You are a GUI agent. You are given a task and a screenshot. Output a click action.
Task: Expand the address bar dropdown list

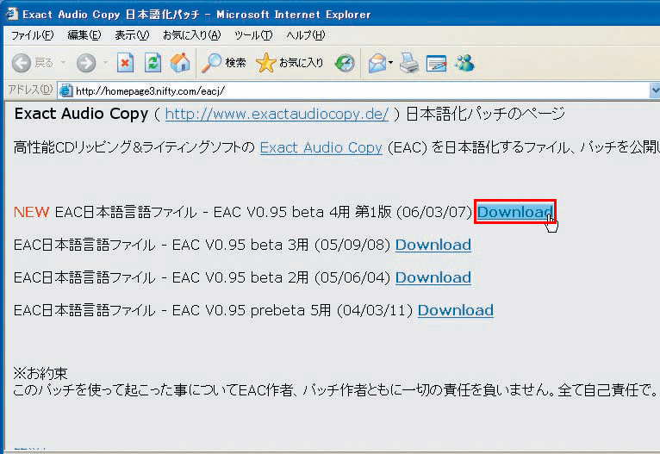[x=655, y=90]
